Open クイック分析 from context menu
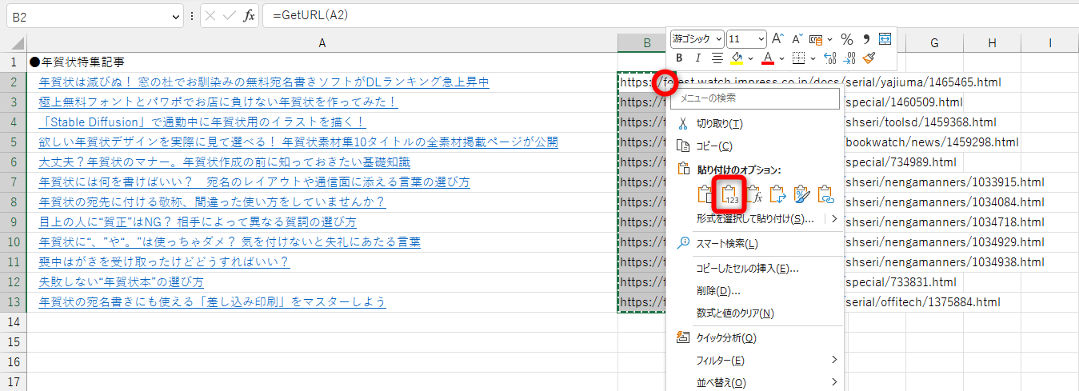Image resolution: width=1079 pixels, height=391 pixels. click(726, 337)
